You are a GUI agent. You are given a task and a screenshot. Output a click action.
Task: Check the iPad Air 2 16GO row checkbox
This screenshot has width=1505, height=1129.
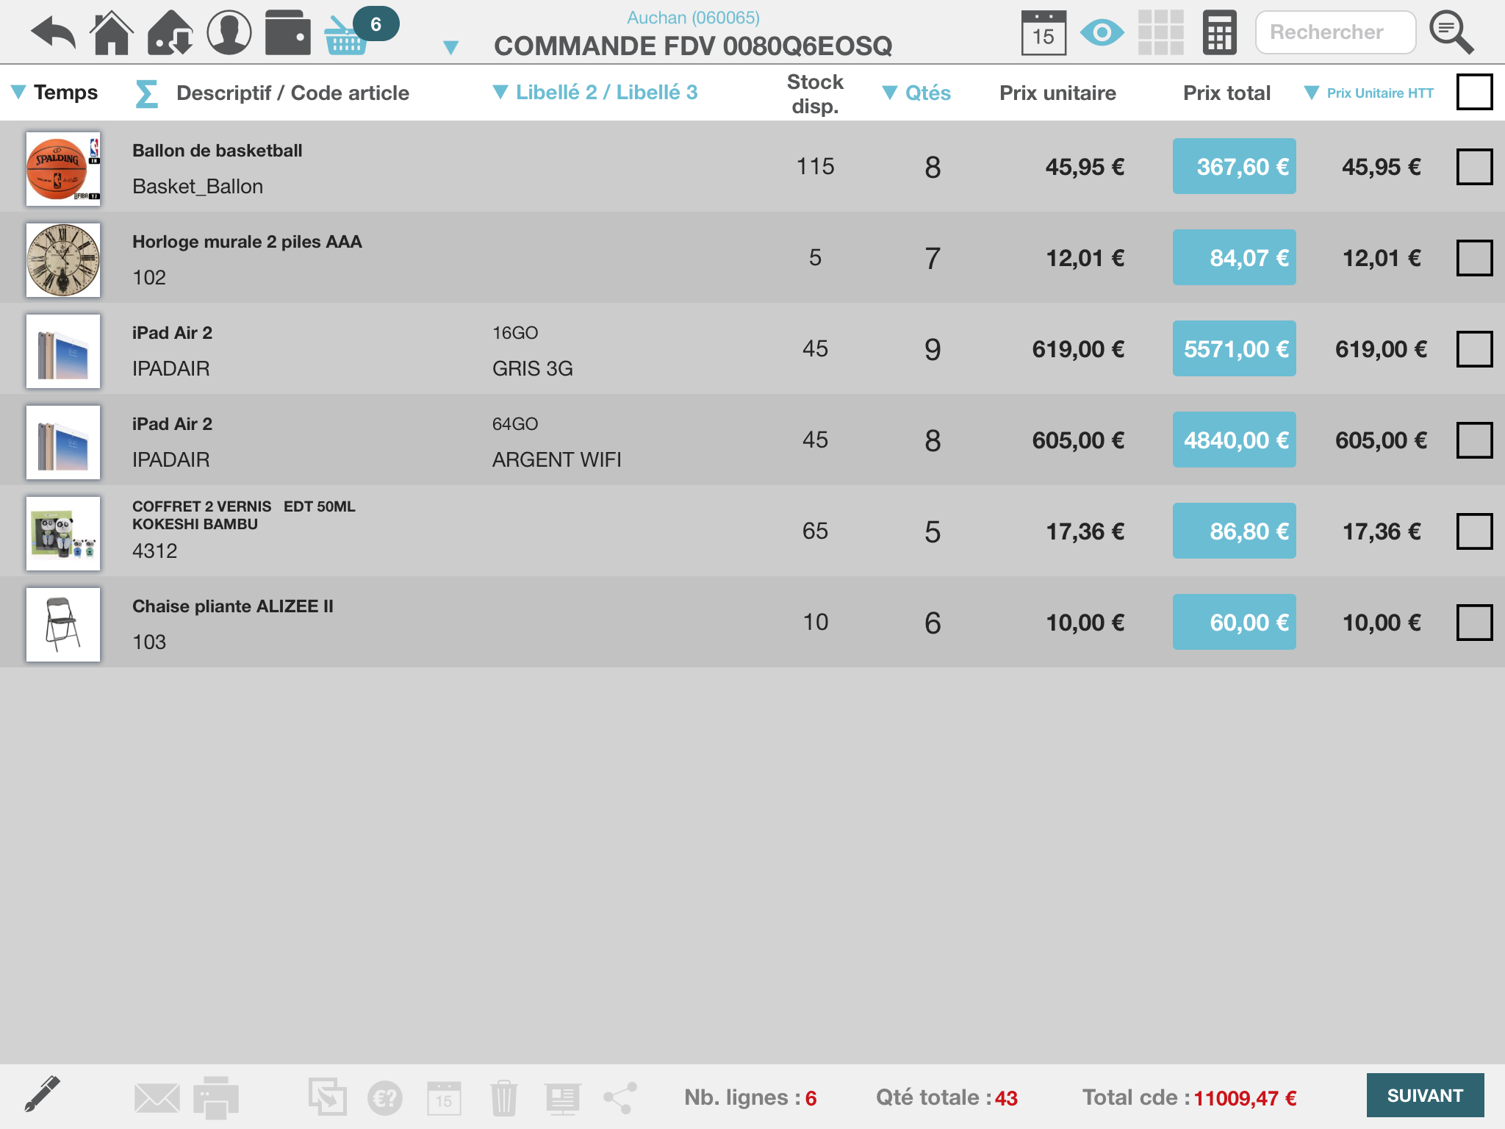tap(1474, 349)
